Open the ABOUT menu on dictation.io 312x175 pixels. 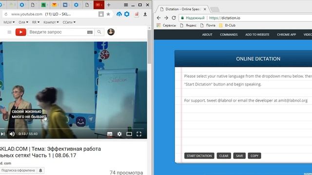207,35
